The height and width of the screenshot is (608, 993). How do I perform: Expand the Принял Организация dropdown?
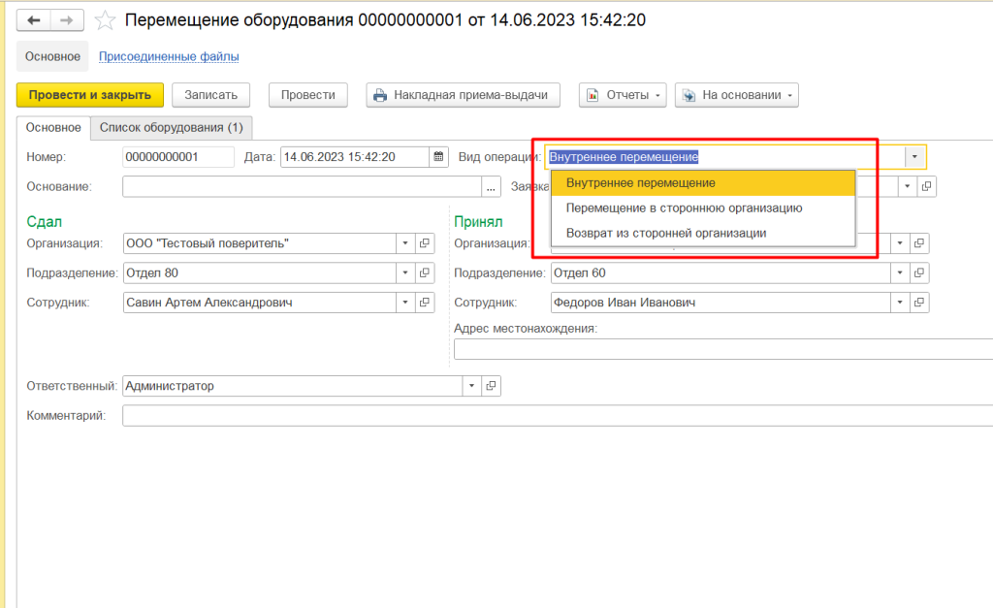pyautogui.click(x=900, y=243)
